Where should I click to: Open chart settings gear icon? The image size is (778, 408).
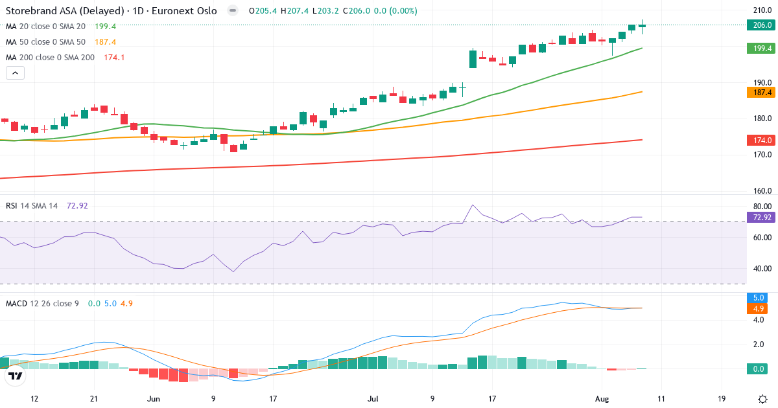[x=763, y=399]
